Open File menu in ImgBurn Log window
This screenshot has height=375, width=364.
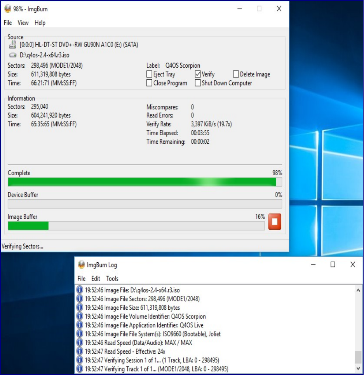click(81, 279)
